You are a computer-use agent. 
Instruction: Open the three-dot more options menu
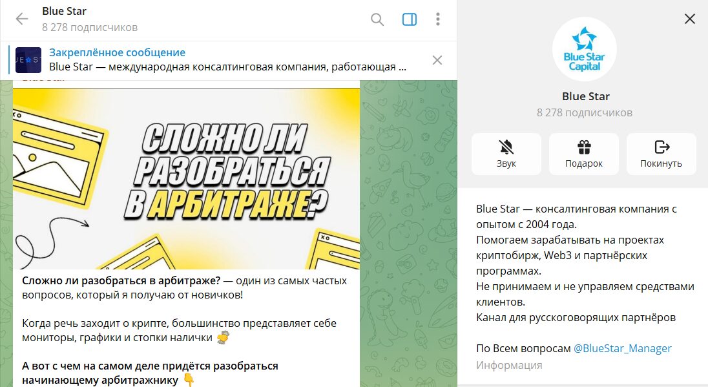tap(438, 19)
